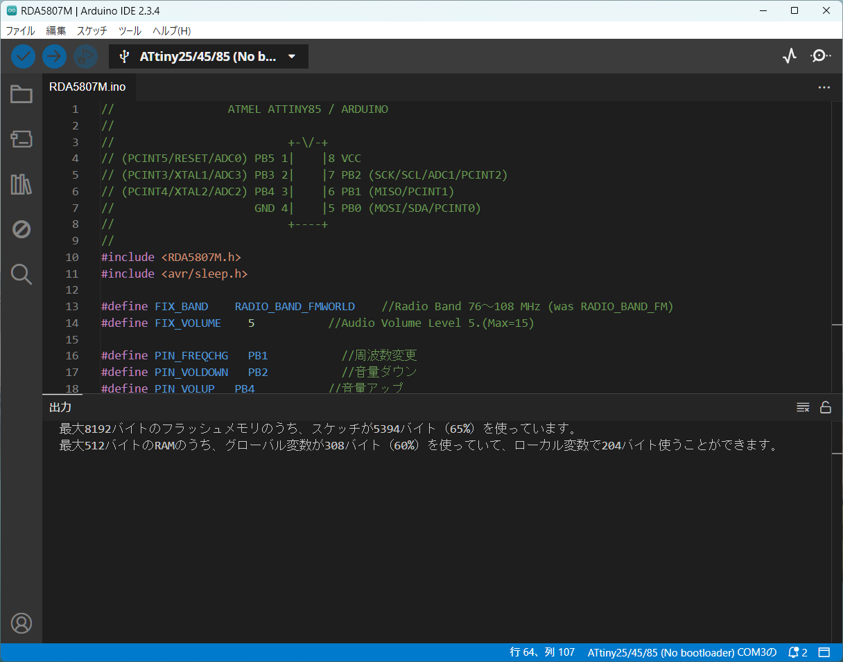Click the output line about 8192 bytes flash
The height and width of the screenshot is (662, 843).
point(318,429)
